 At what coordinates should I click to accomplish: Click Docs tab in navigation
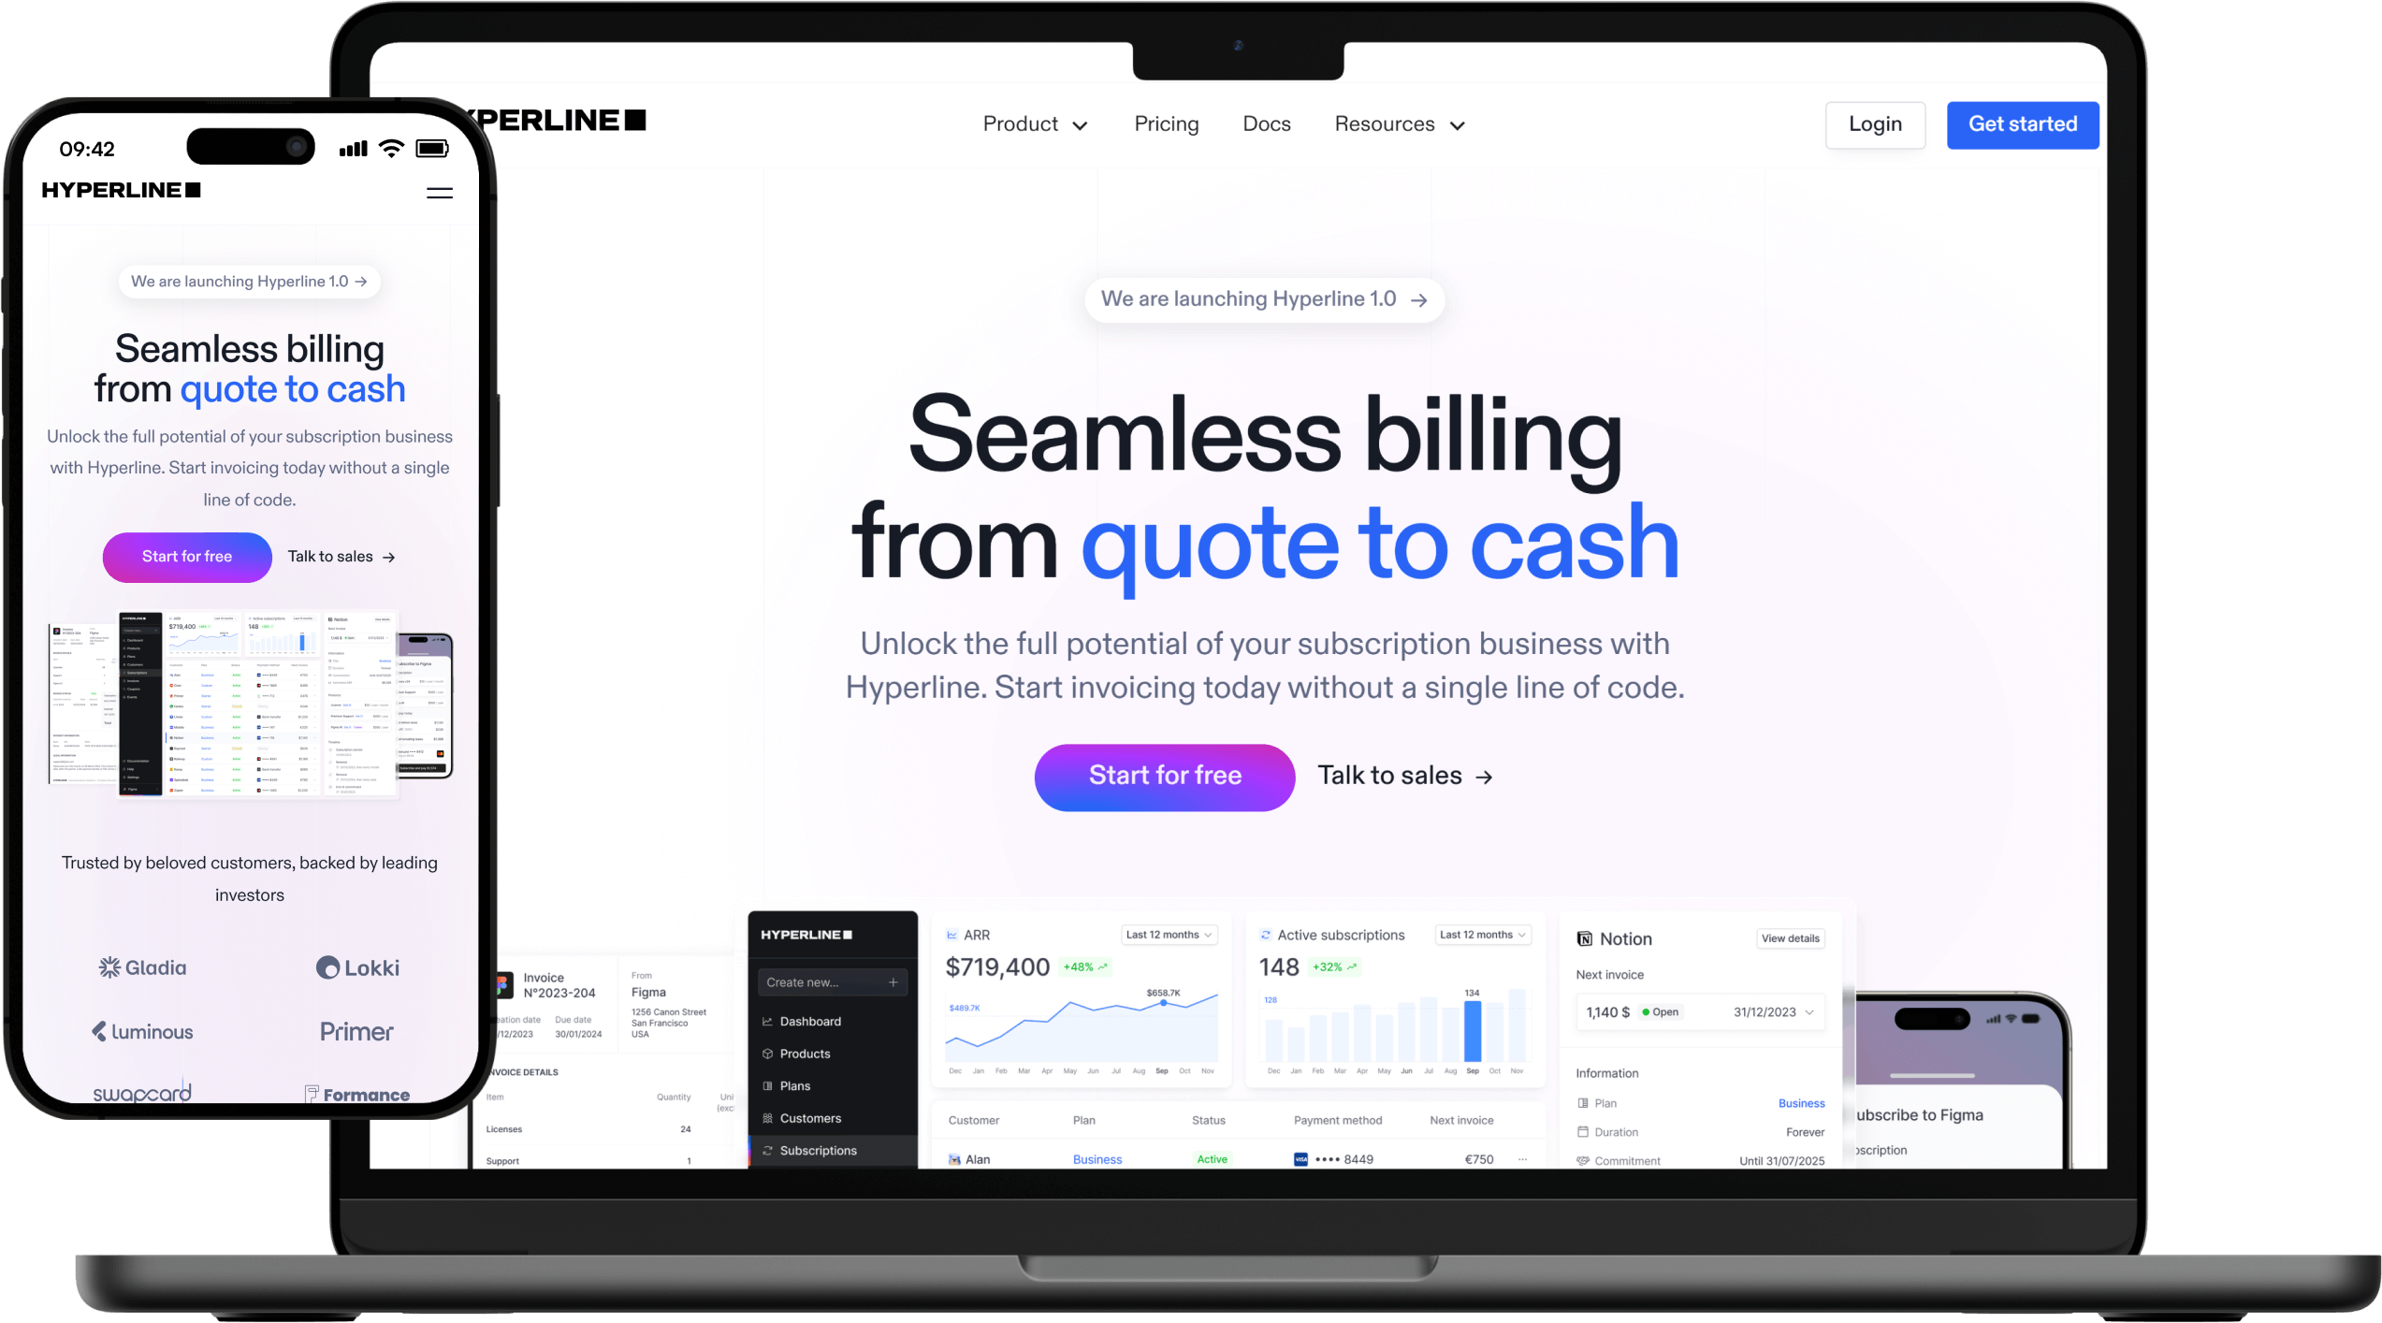click(1268, 124)
